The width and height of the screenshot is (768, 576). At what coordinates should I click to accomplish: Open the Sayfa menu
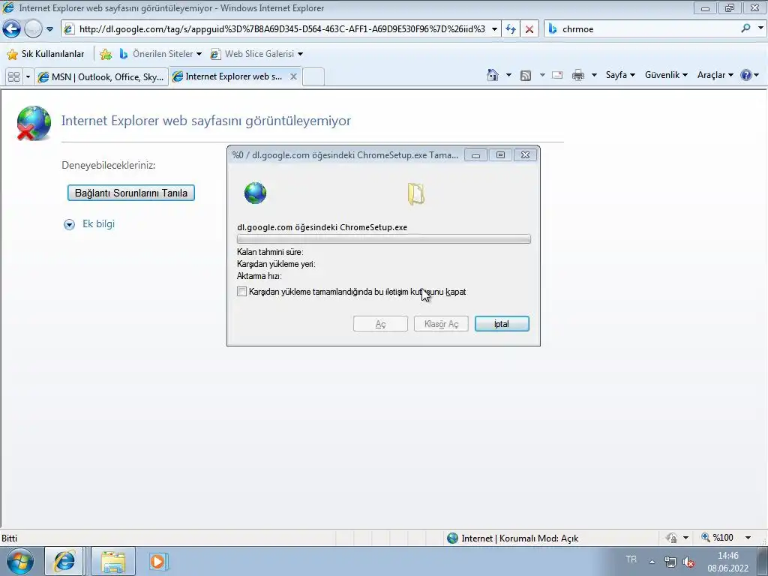tap(620, 75)
